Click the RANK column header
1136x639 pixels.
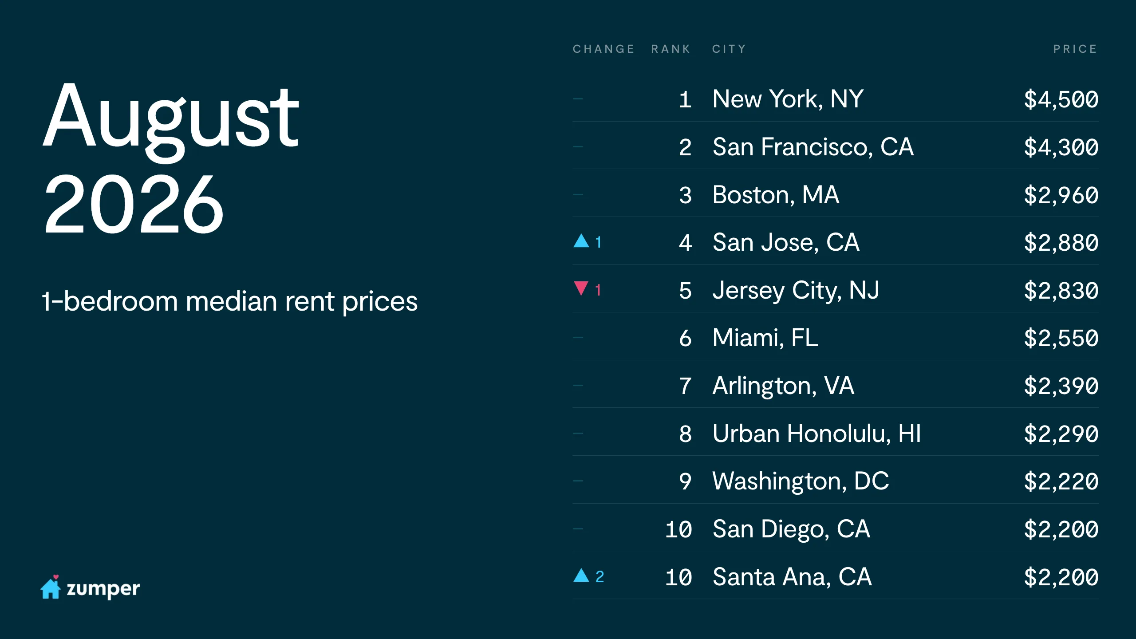coord(671,49)
